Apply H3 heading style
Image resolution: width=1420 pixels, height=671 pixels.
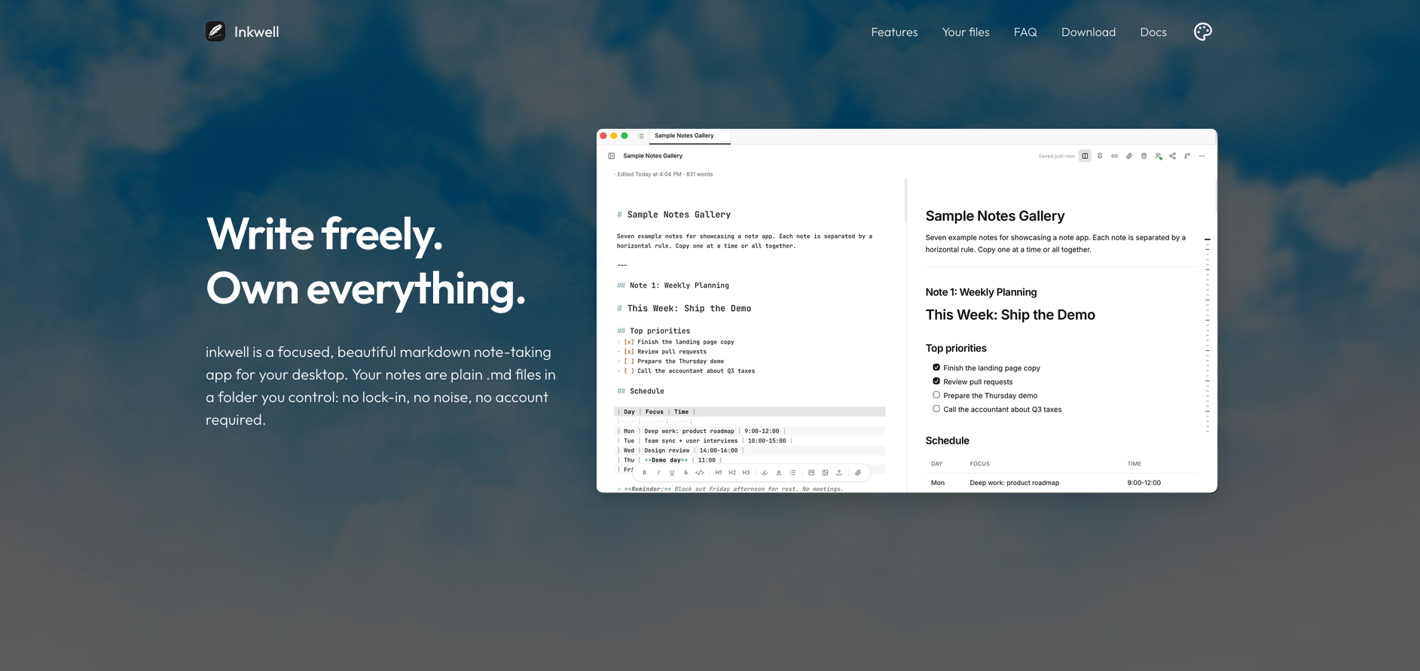coord(746,473)
